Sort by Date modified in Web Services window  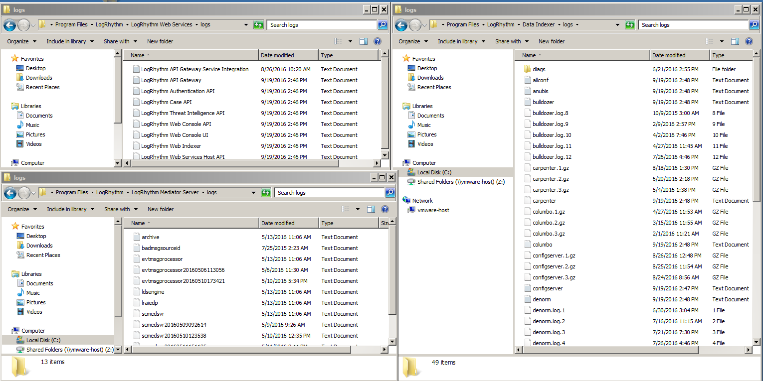(288, 55)
